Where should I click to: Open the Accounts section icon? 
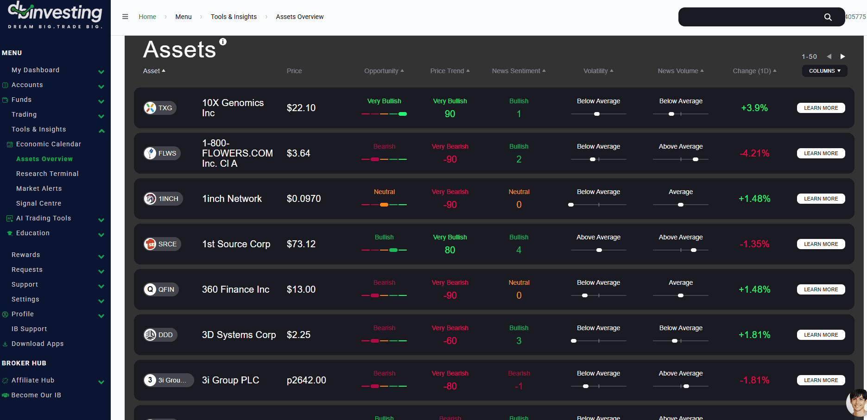pos(5,85)
